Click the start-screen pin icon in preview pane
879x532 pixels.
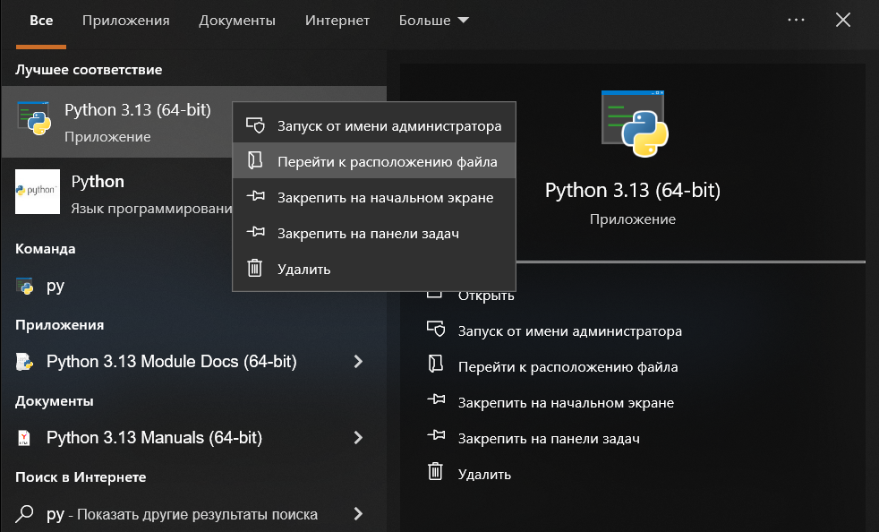tap(436, 400)
